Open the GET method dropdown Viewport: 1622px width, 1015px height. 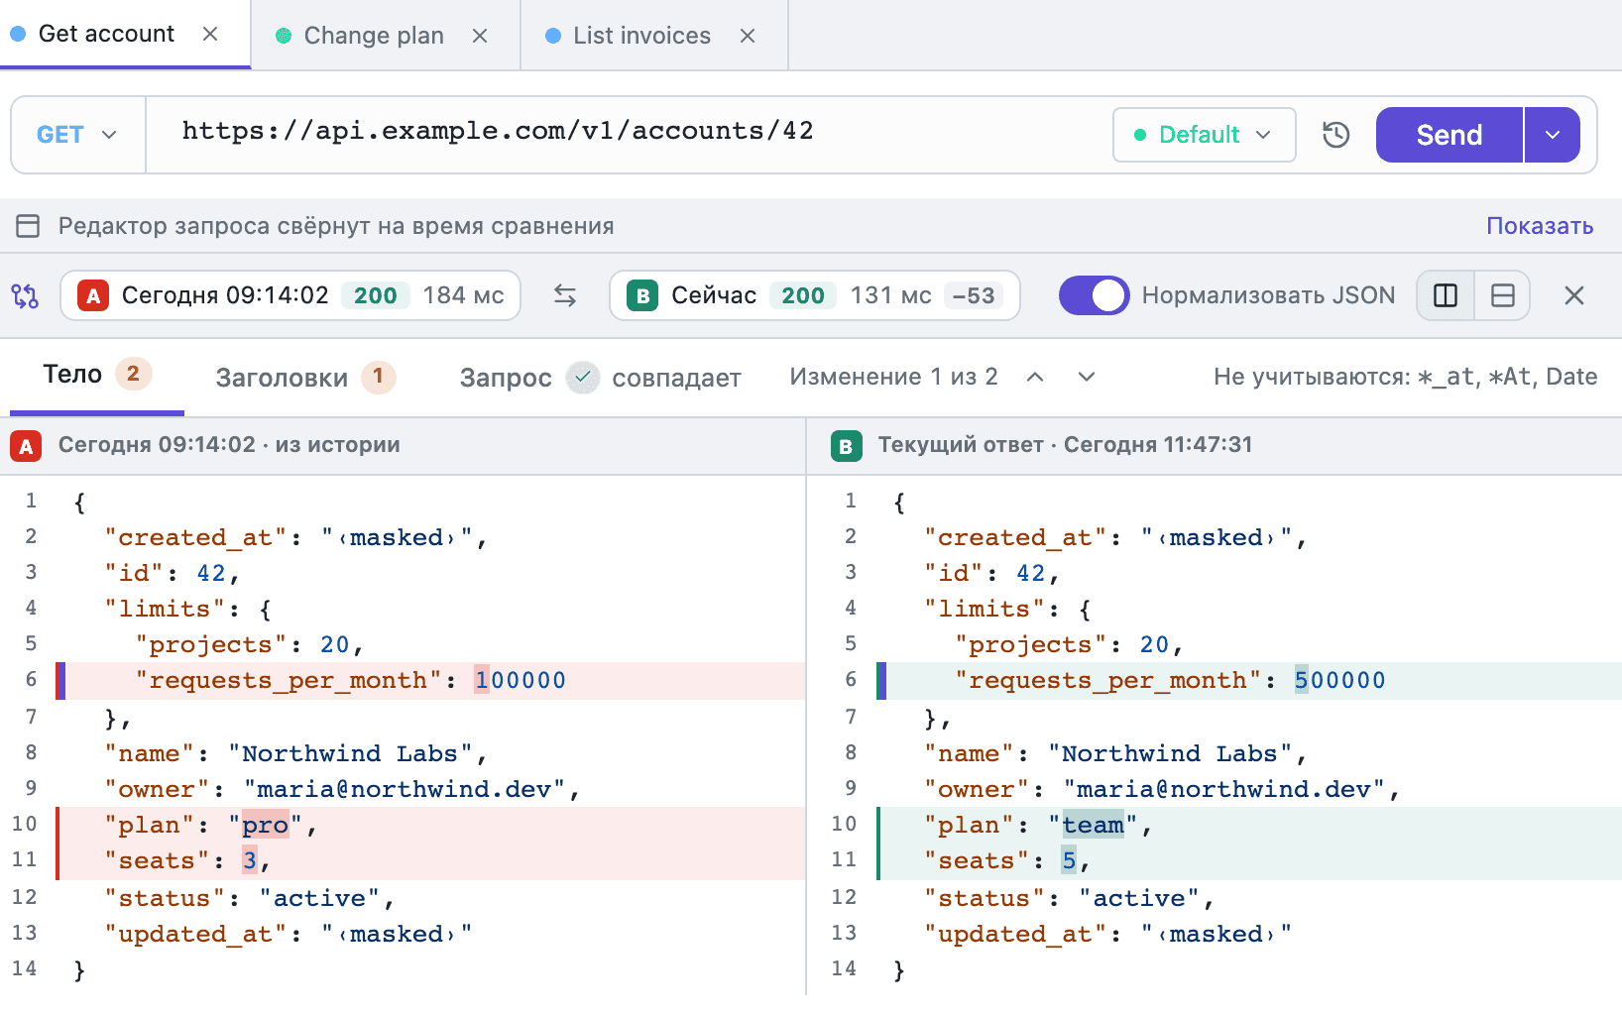[x=77, y=135]
